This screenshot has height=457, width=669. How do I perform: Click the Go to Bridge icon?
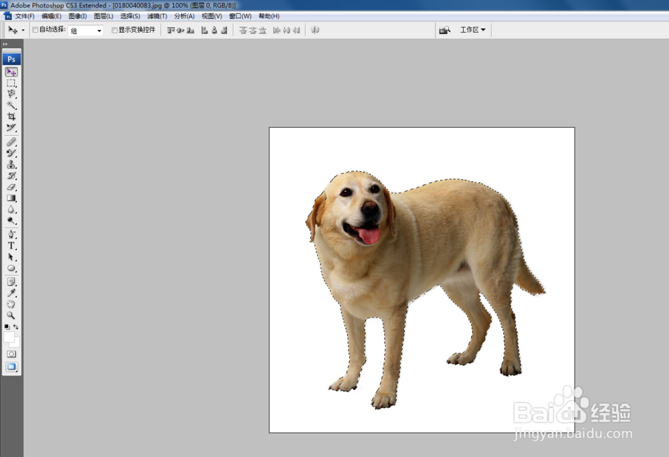pyautogui.click(x=444, y=30)
